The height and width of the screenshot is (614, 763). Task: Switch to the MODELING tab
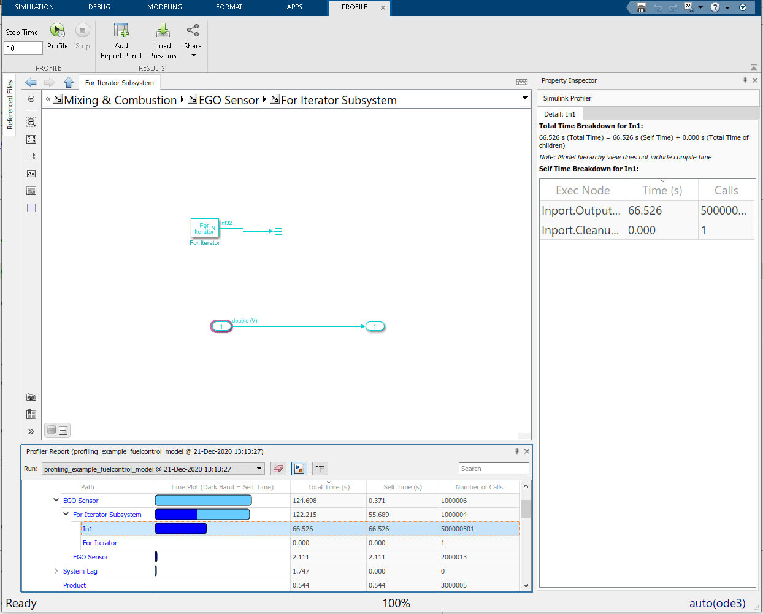click(x=164, y=7)
